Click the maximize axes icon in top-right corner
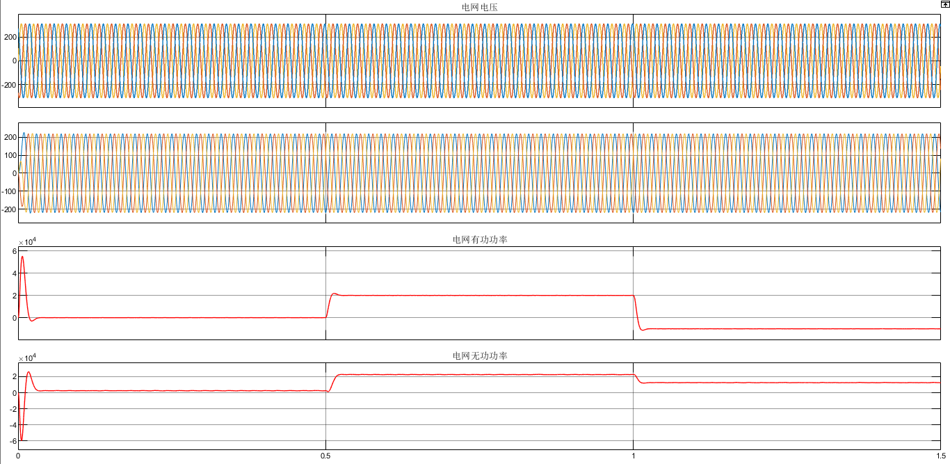Screen dimensions: 950x464 tap(944, 4)
